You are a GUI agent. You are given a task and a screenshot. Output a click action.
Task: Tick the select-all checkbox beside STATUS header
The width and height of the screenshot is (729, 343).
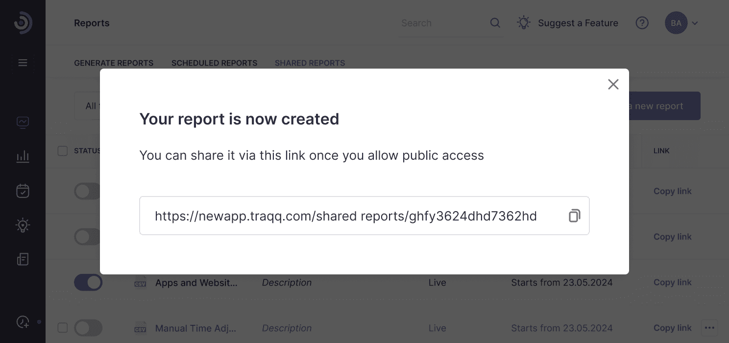point(63,151)
